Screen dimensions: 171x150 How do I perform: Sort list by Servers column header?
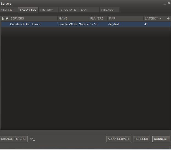point(33,18)
